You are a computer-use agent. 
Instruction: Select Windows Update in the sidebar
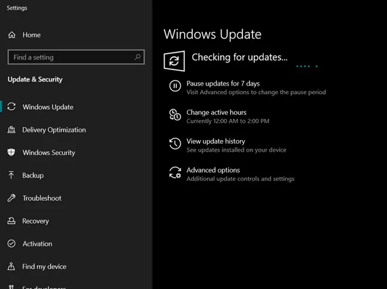pos(48,107)
